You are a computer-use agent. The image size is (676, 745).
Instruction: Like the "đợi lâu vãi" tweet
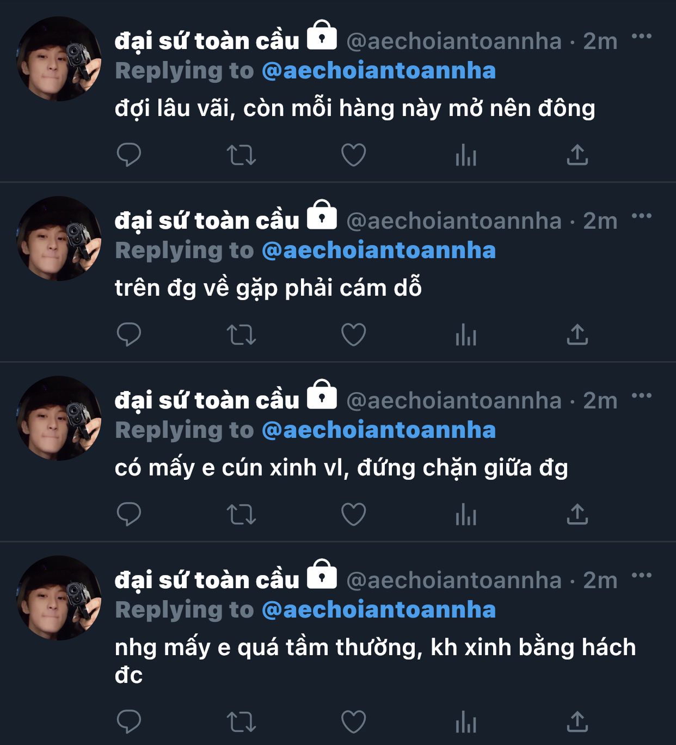tap(353, 155)
